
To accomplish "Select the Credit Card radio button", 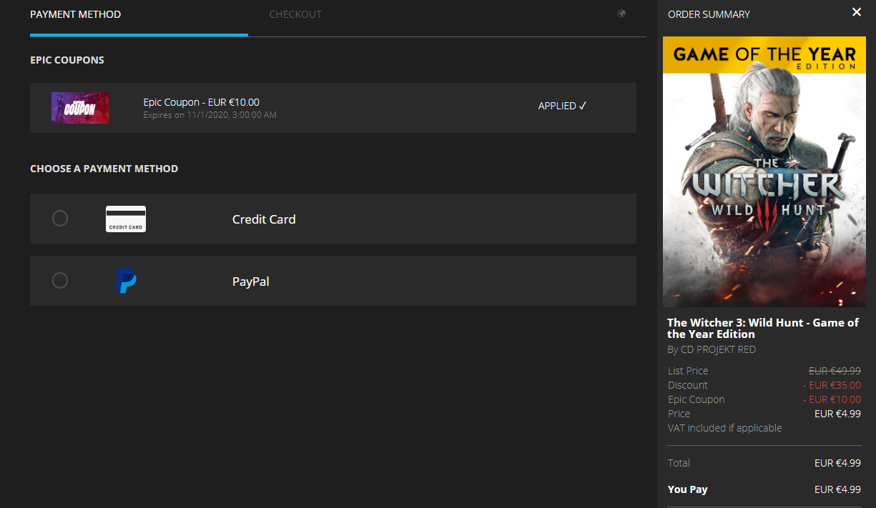I will (x=60, y=218).
